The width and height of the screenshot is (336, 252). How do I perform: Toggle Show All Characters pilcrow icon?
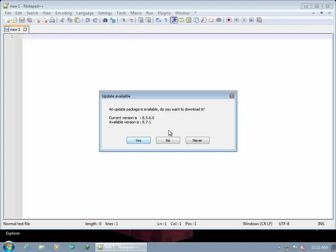[x=166, y=20]
